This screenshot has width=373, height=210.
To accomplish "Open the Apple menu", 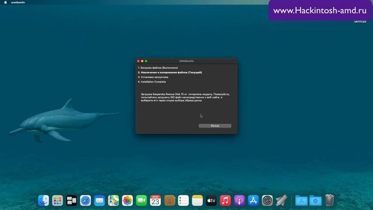I will (5, 2).
